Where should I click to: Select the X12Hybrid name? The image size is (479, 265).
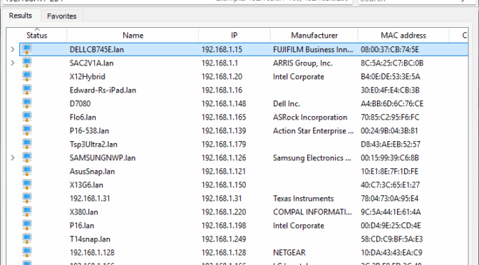pos(88,77)
